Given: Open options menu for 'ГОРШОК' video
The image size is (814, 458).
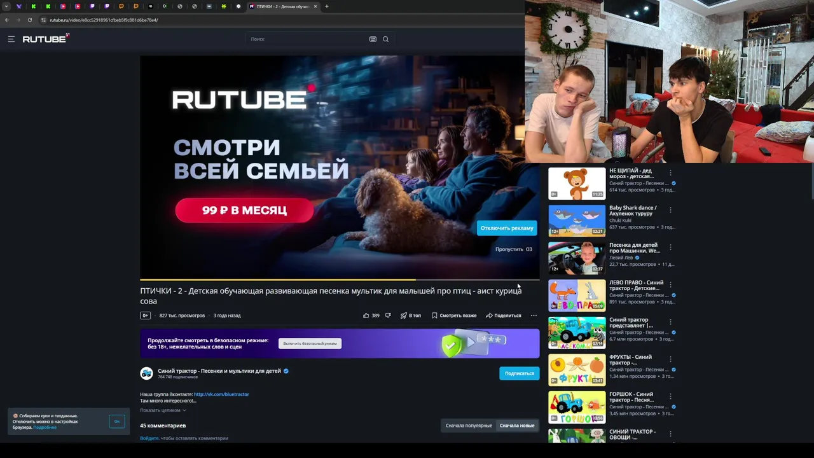Looking at the screenshot, I should (670, 396).
